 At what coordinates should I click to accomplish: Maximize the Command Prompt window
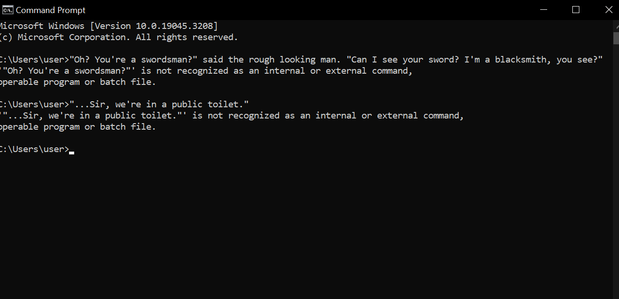point(576,10)
